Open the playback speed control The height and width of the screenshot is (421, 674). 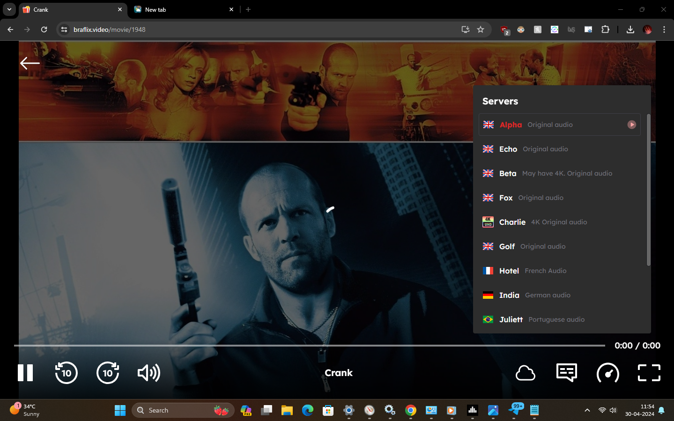point(608,373)
